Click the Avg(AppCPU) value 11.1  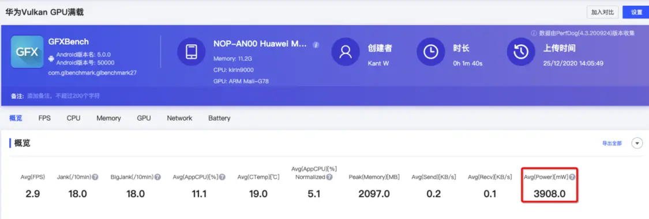point(199,194)
